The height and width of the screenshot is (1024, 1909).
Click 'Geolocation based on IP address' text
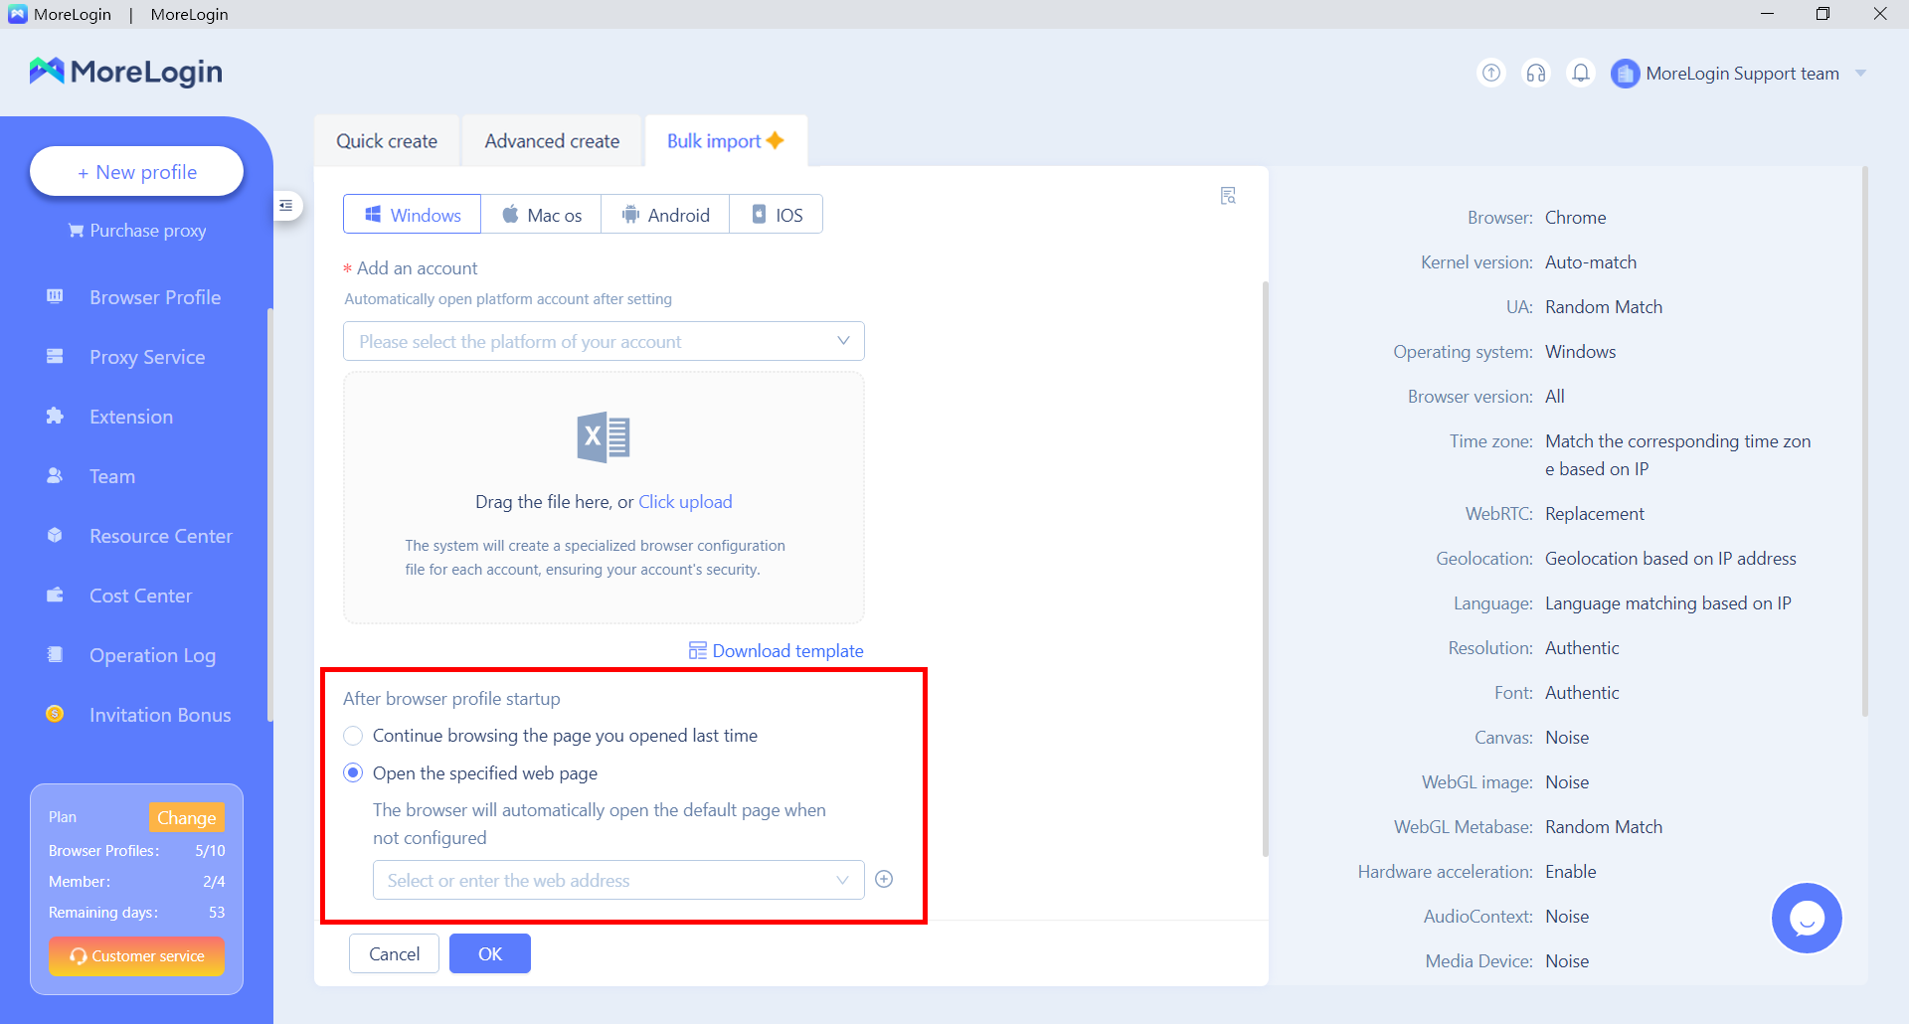(x=1670, y=559)
